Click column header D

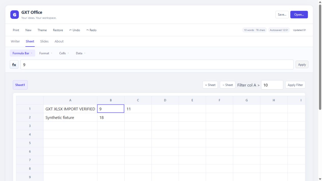click(x=165, y=100)
